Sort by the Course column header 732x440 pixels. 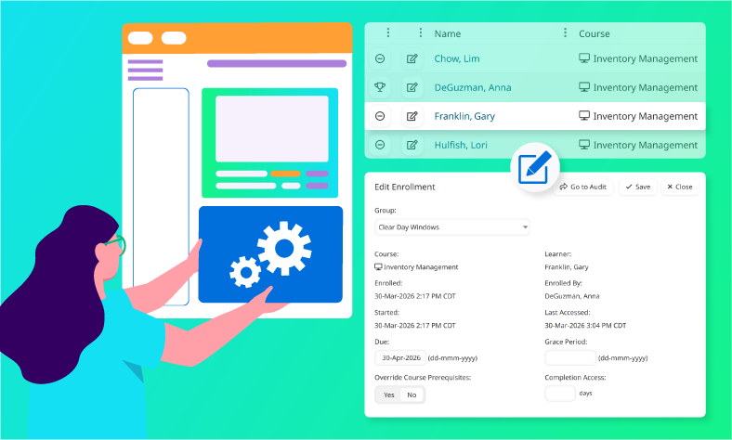595,33
